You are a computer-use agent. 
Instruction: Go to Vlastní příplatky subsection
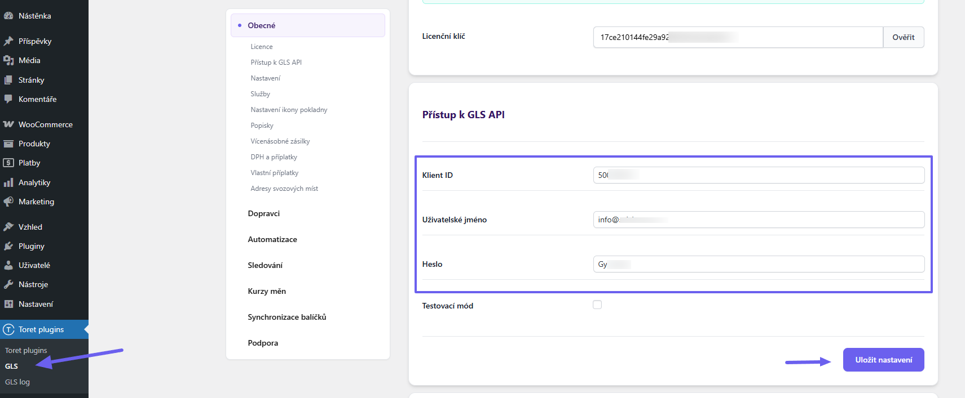[x=275, y=173]
